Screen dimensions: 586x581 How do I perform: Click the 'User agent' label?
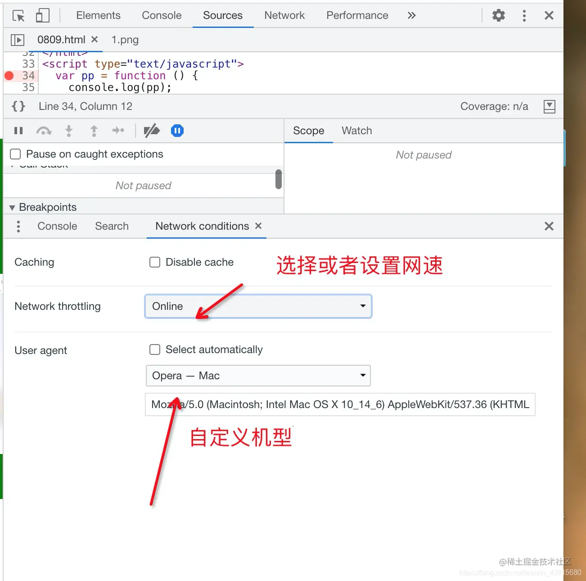[41, 350]
